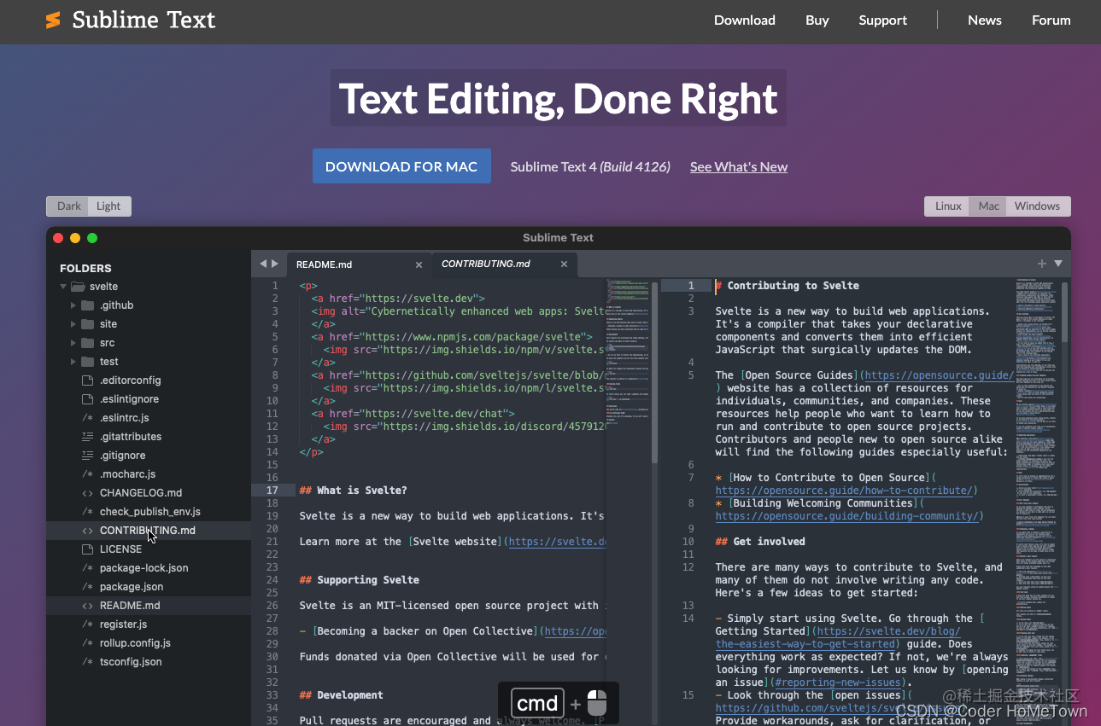Click the new tab plus icon
1101x726 pixels.
[x=1042, y=264]
